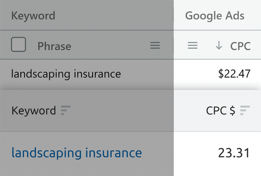
Task: Click divider between Phrase and CPC columns
Action: click(173, 46)
